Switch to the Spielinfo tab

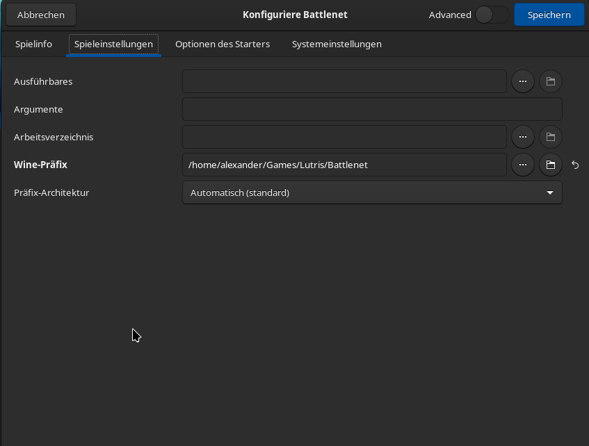pyautogui.click(x=33, y=44)
